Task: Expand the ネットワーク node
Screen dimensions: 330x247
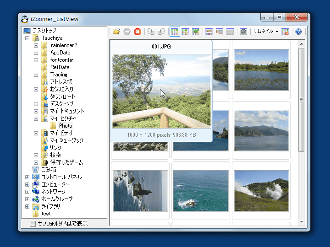Action: (x=27, y=192)
